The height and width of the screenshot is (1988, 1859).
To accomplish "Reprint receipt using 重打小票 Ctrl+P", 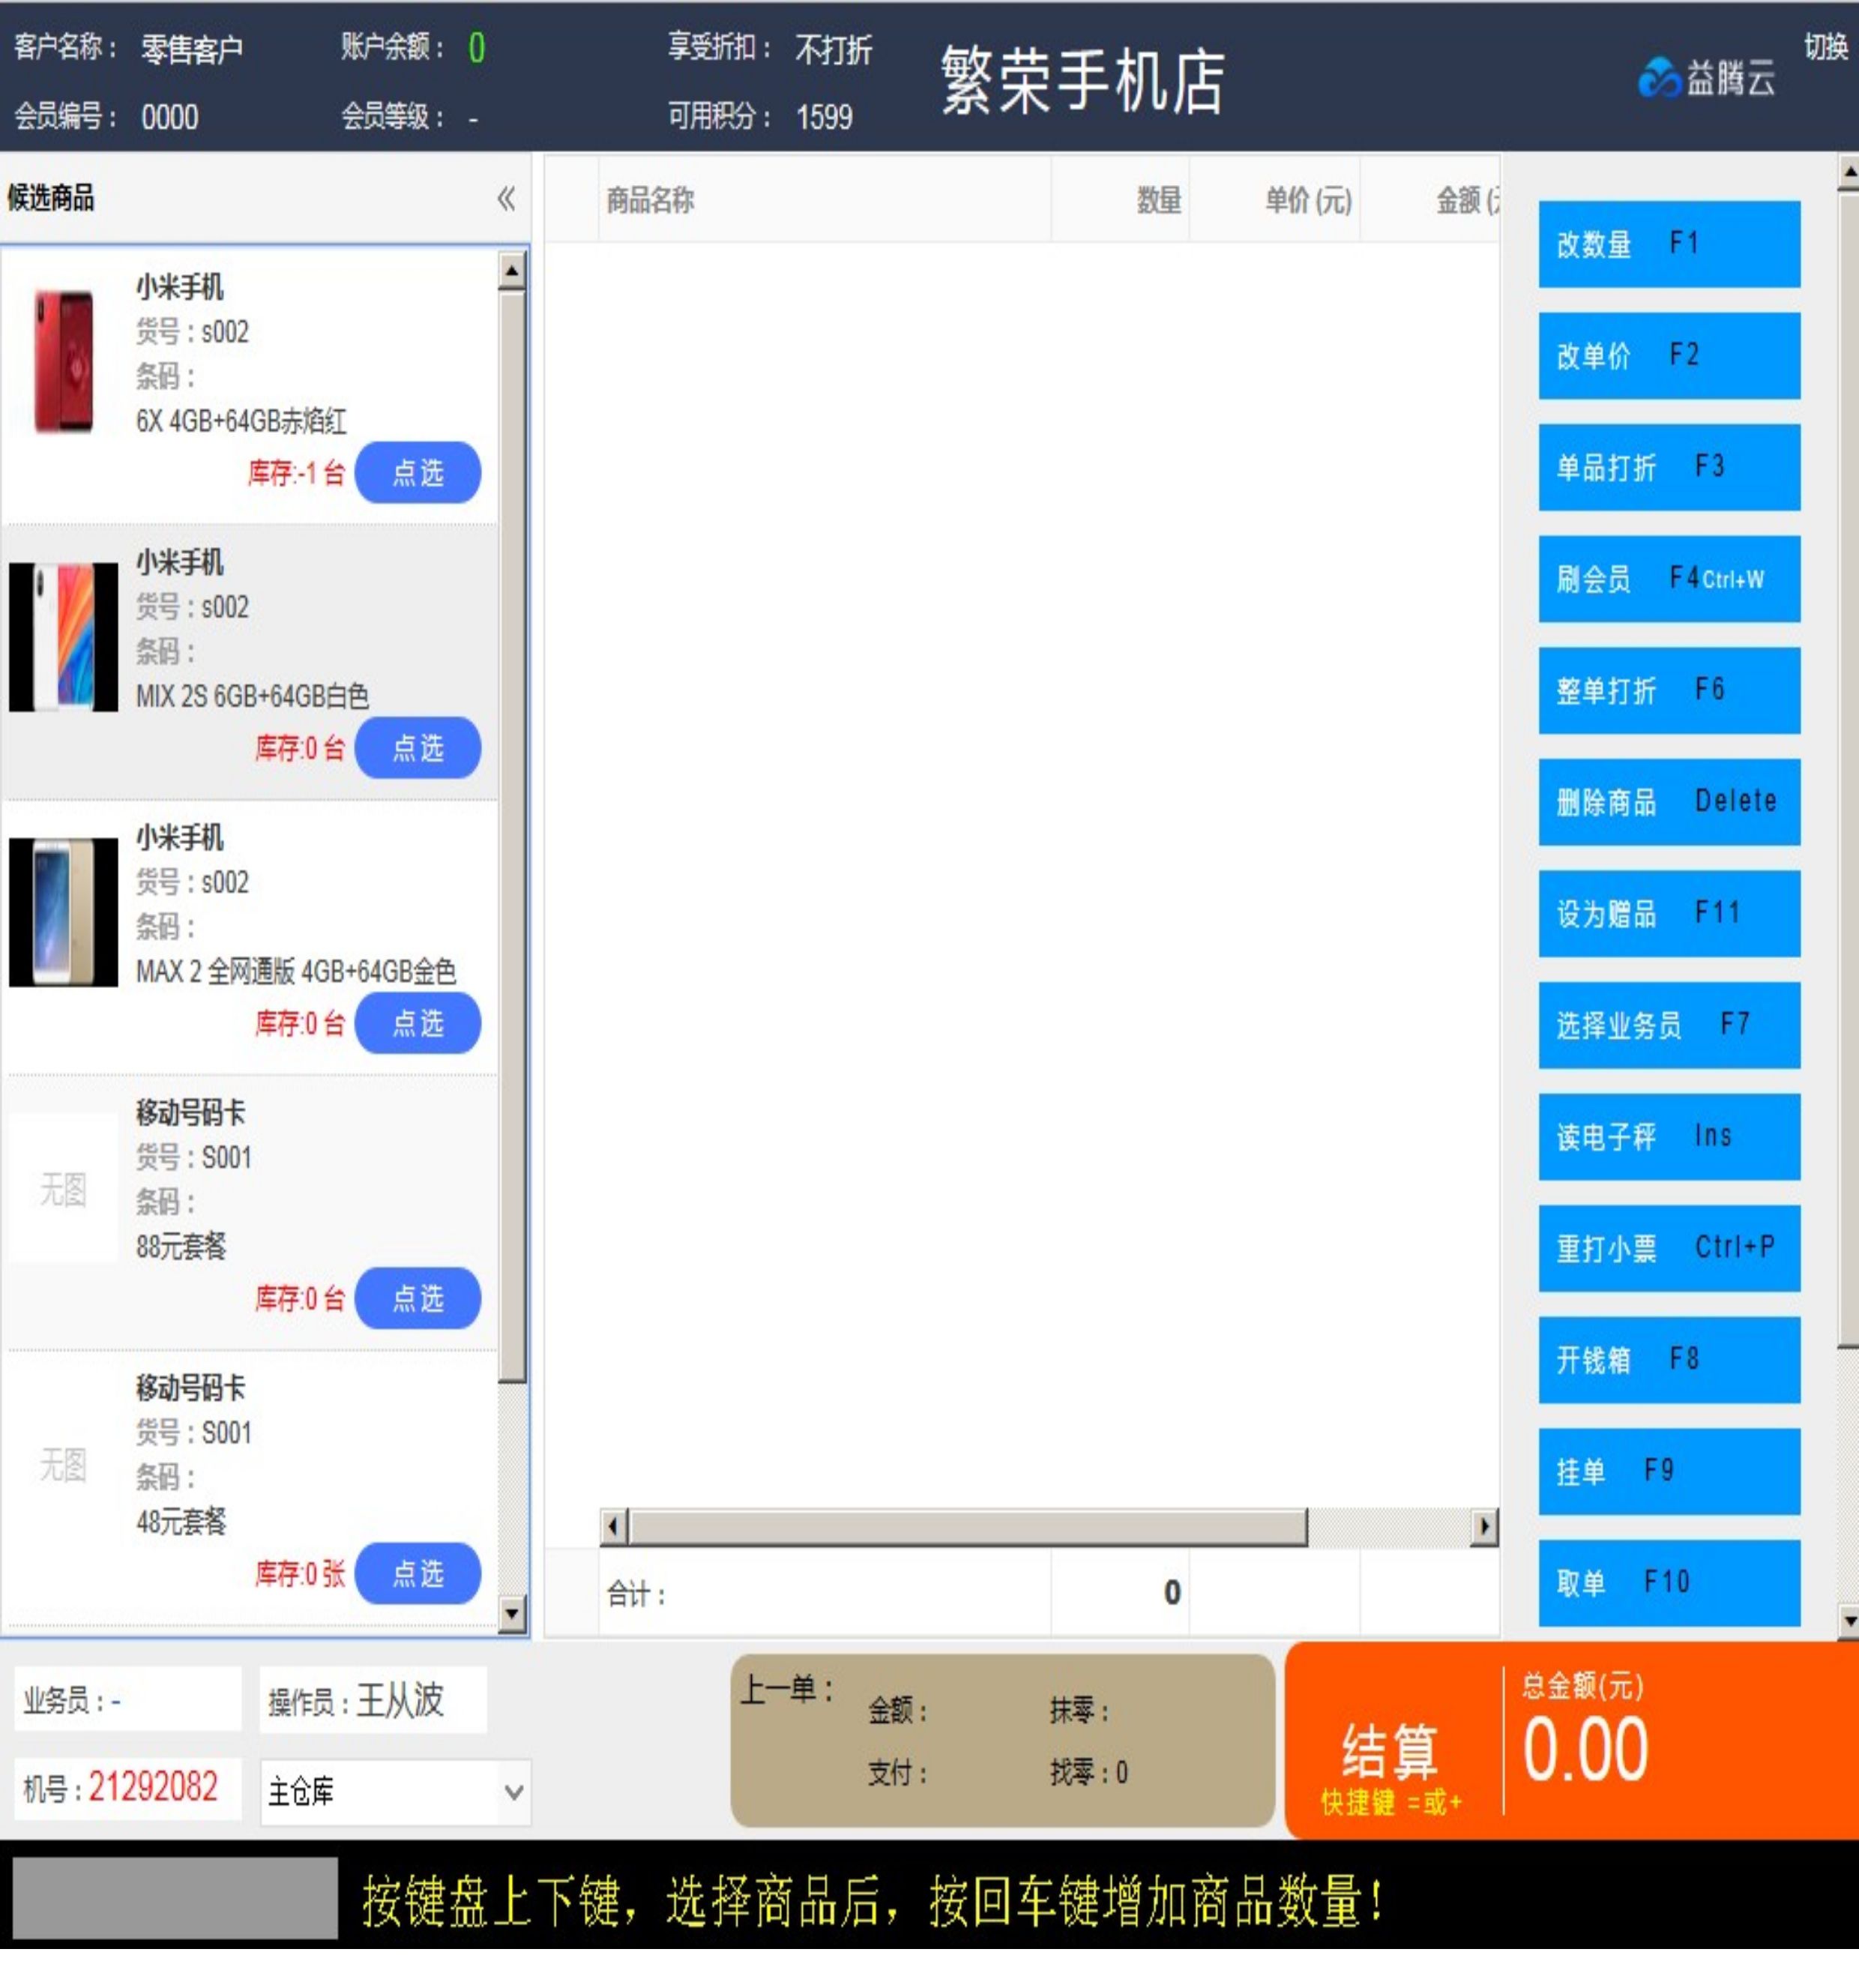I will 1669,1248.
